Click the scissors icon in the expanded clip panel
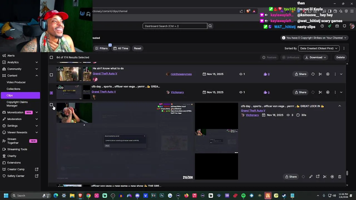This screenshot has height=200, width=356. [325, 177]
